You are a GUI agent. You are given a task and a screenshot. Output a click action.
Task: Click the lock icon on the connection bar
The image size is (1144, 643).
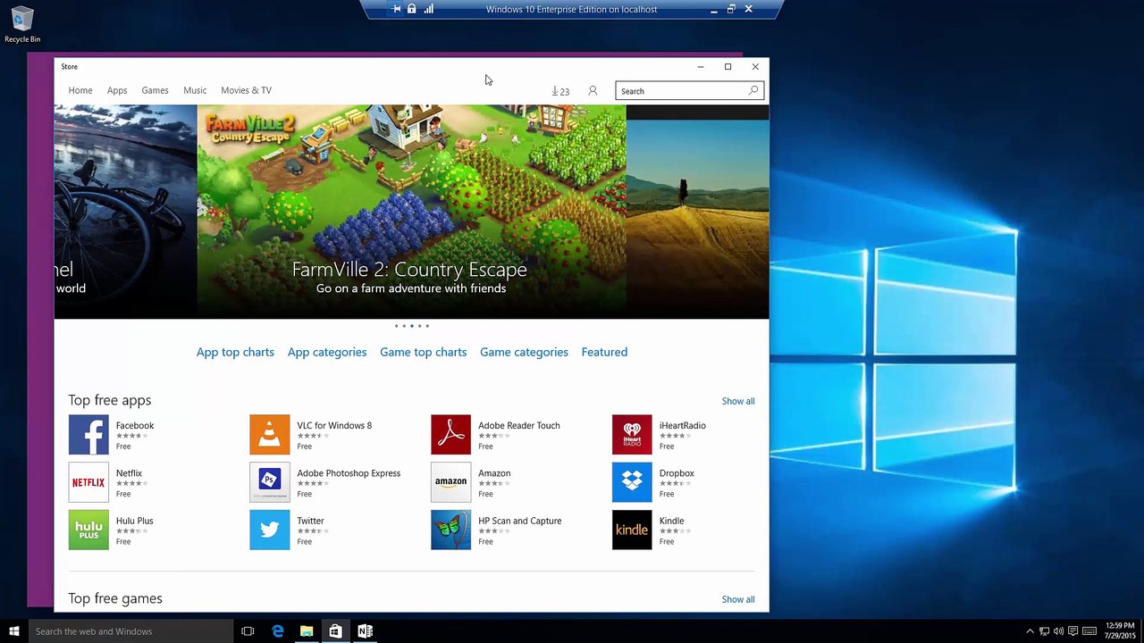pos(411,9)
